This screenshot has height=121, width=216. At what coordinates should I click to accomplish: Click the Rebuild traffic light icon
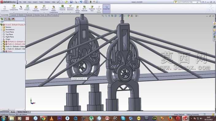click(x=91, y=2)
